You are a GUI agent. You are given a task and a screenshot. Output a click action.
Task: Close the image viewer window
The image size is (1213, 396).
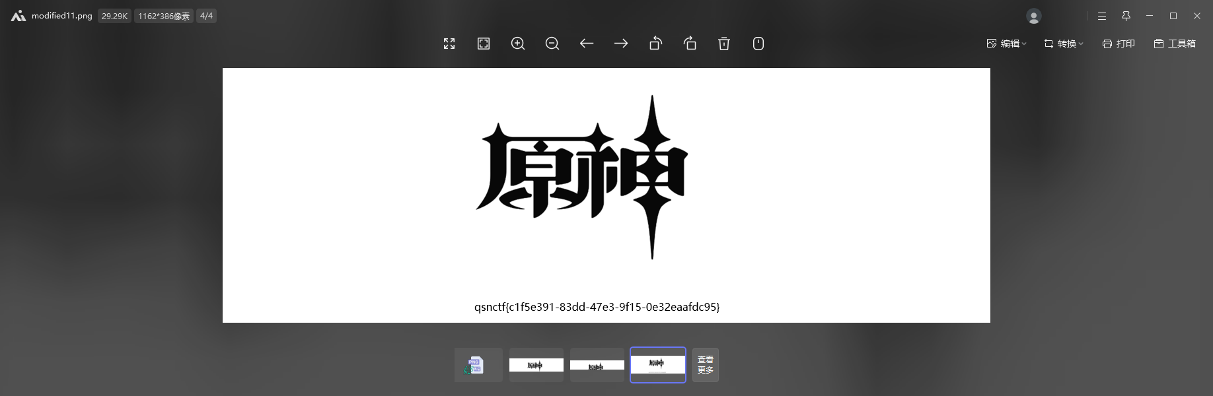pos(1197,16)
